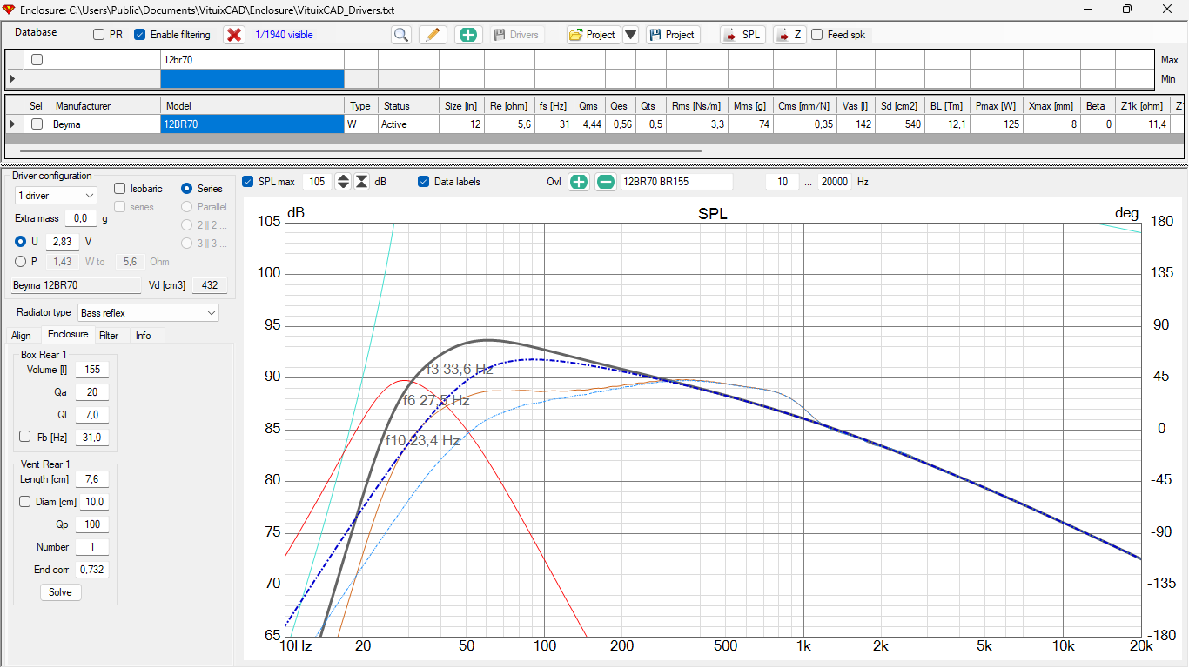Click the VituixCAD title bar app icon
1189x668 pixels.
(10, 9)
